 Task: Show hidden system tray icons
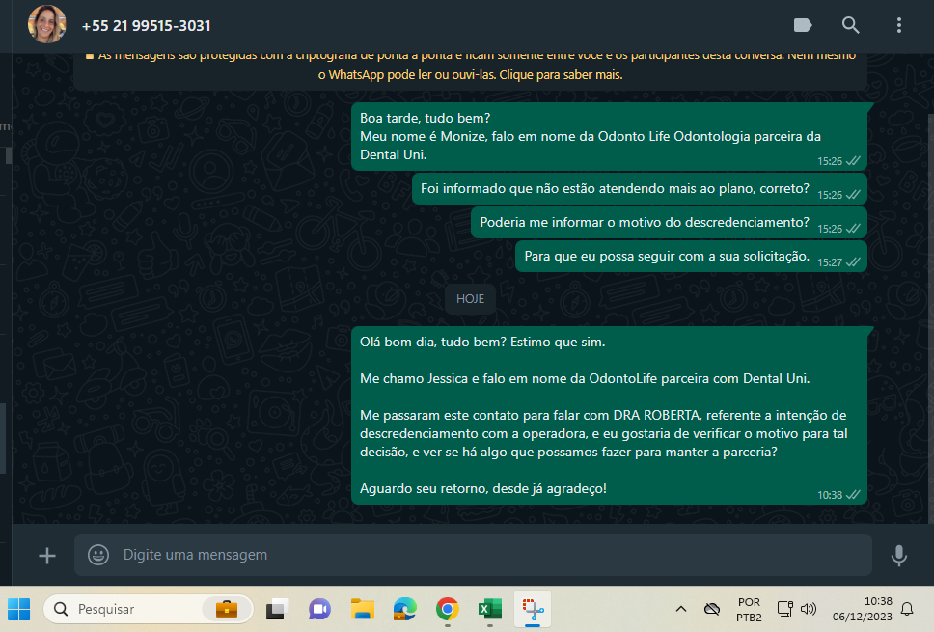681,609
